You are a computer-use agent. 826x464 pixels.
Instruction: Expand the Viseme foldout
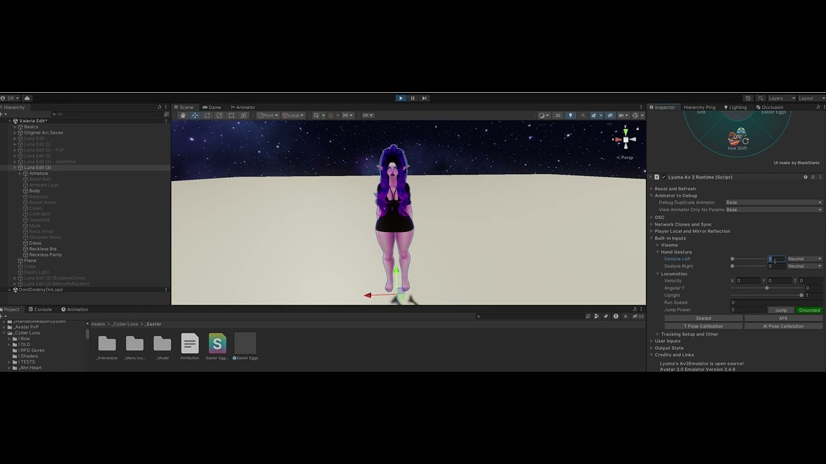[658, 245]
